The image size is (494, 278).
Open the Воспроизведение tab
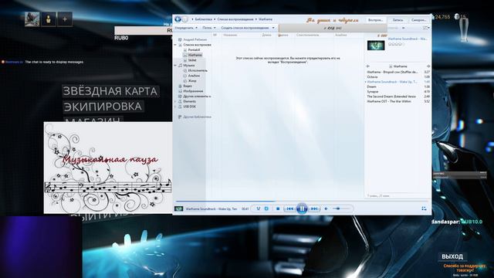coord(376,20)
